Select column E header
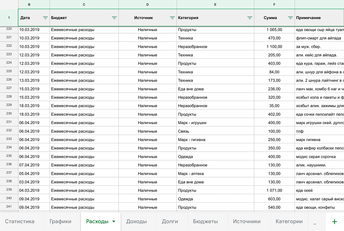This screenshot has height=231, width=344. tap(215, 4)
